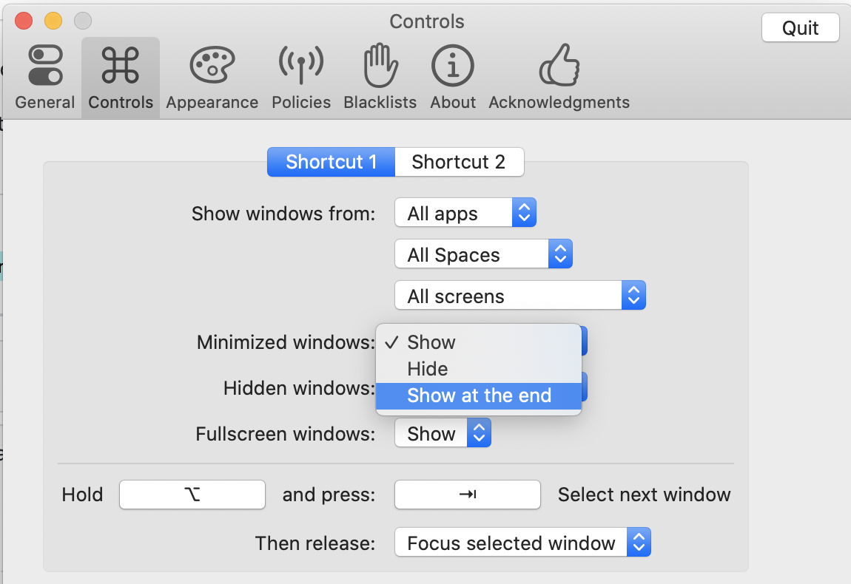This screenshot has width=851, height=584.
Task: Select Hide in the open dropdown menu
Action: click(x=426, y=369)
